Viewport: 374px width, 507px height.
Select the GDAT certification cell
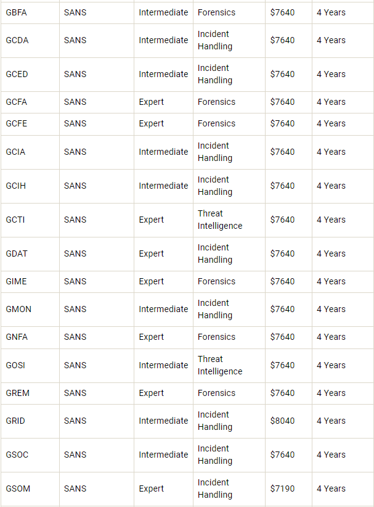[x=17, y=253]
